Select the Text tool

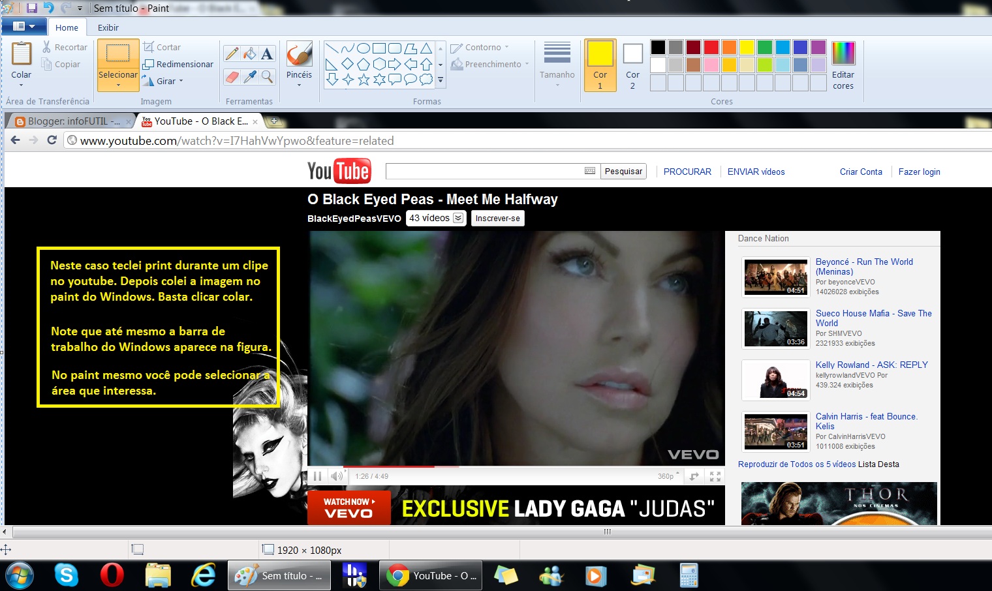point(267,54)
